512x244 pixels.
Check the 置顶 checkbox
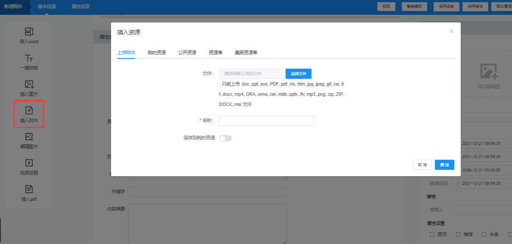coord(432,234)
